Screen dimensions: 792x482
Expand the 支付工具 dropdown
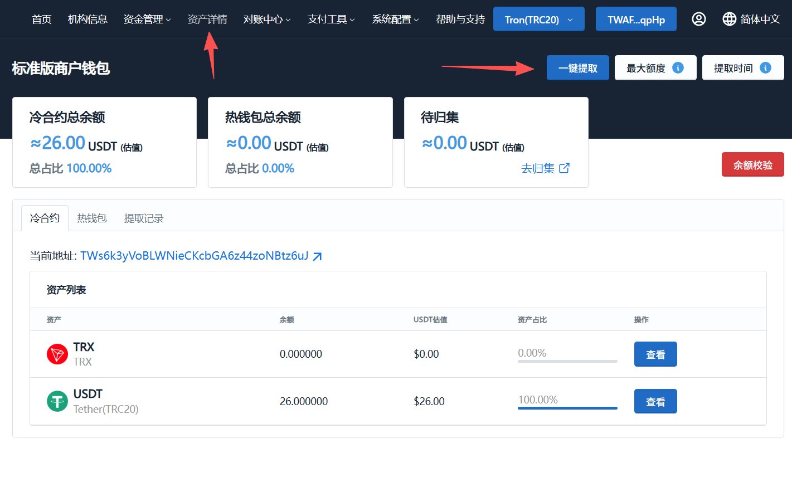331,18
